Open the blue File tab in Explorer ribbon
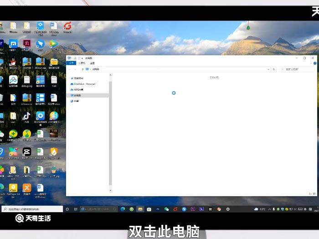 71,63
